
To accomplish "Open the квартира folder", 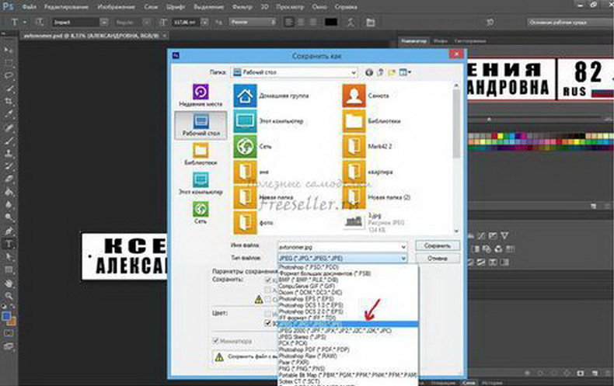I will pos(368,172).
